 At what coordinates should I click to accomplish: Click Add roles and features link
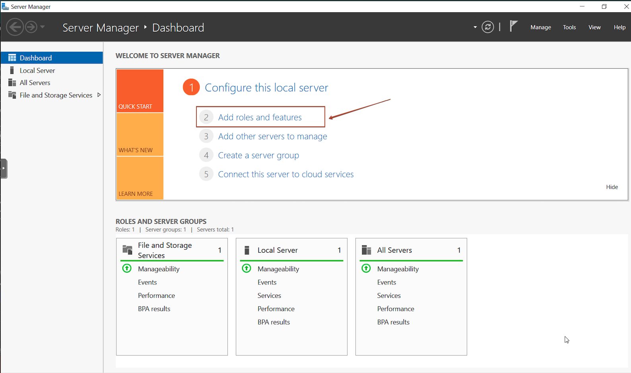pos(260,117)
